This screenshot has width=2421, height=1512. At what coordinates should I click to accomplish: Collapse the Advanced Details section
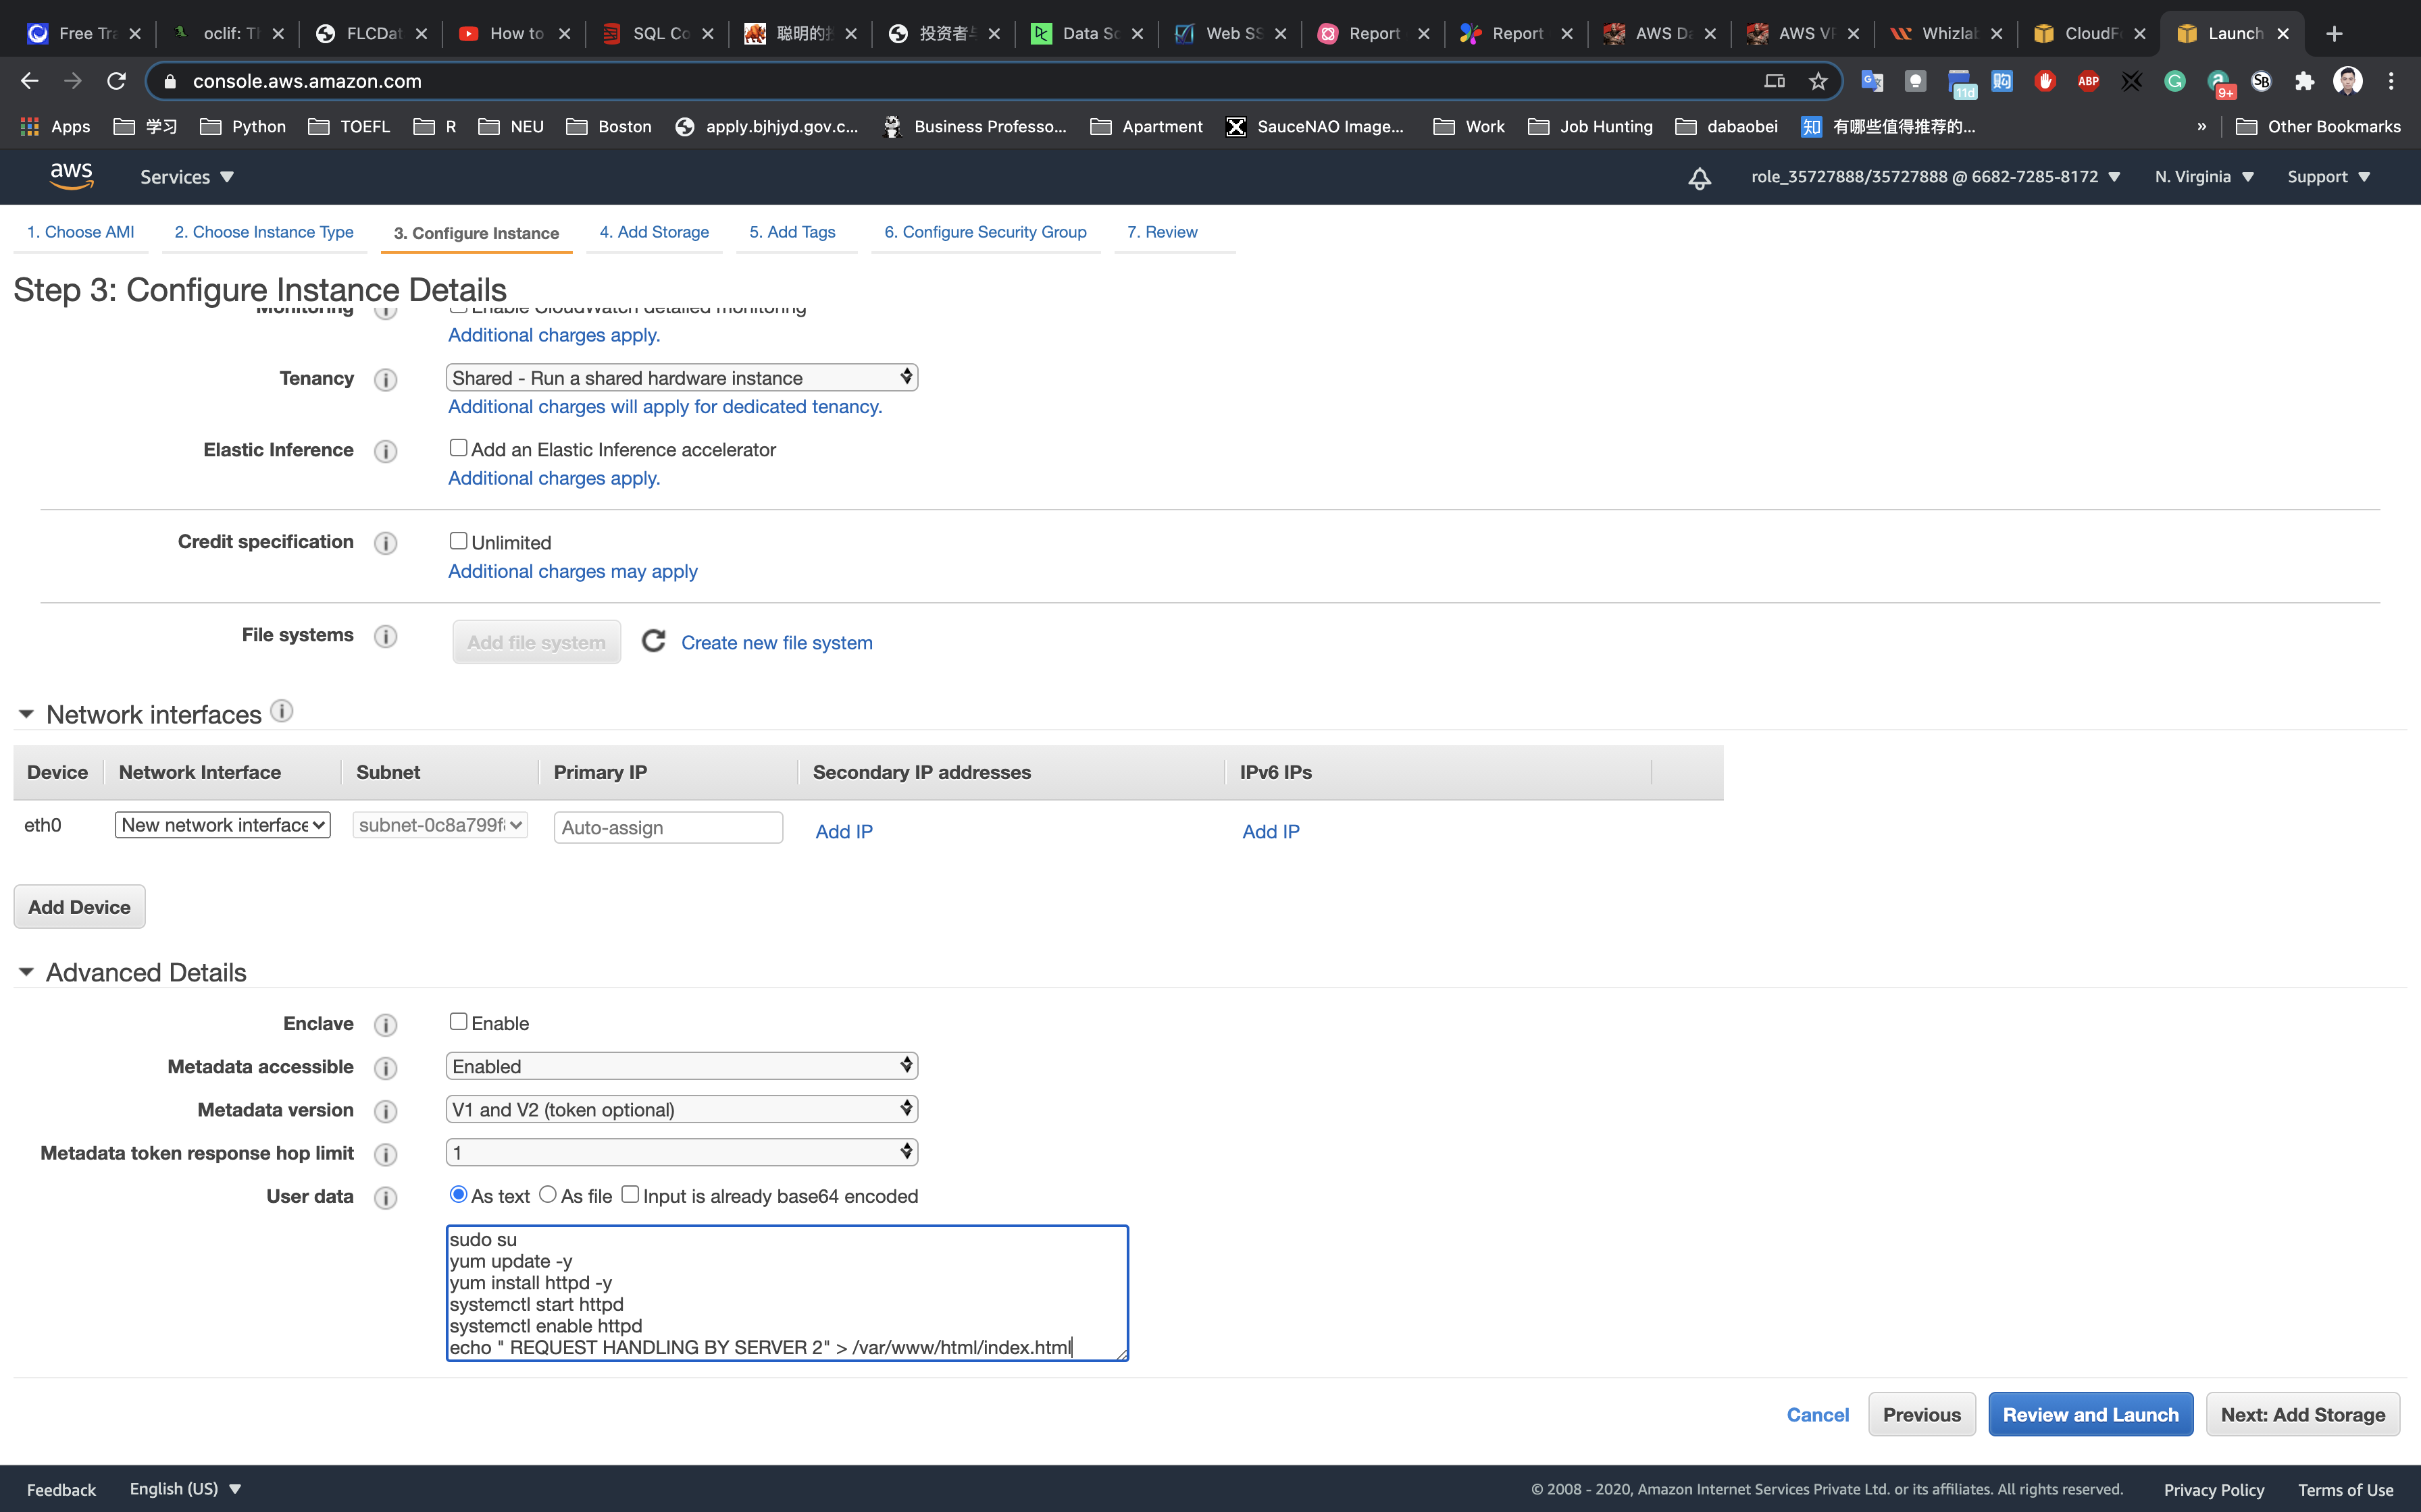[x=27, y=972]
